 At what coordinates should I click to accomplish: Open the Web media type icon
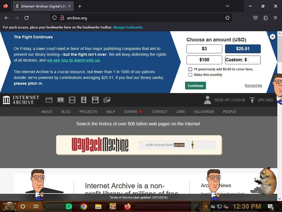click(x=49, y=100)
